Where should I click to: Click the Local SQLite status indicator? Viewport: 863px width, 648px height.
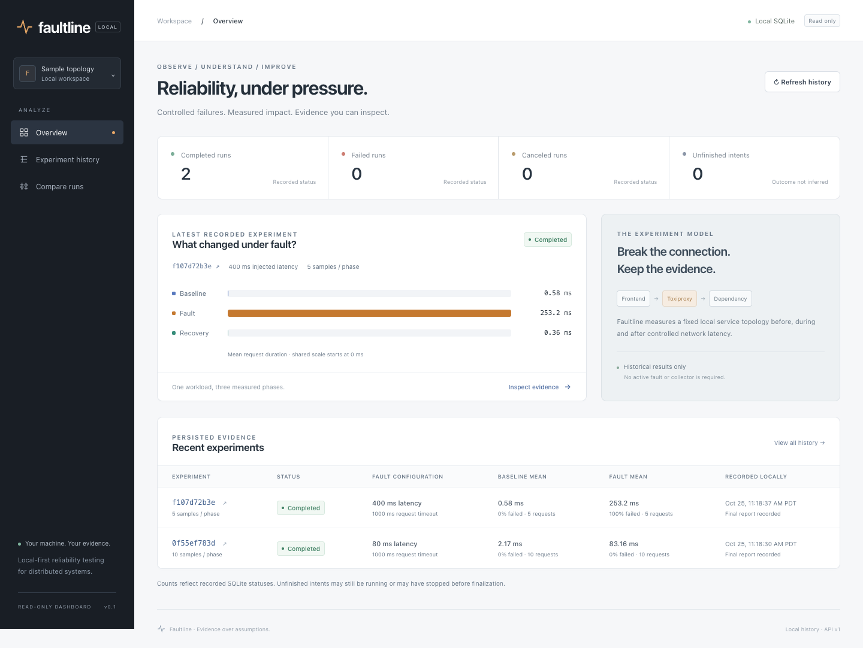point(771,21)
